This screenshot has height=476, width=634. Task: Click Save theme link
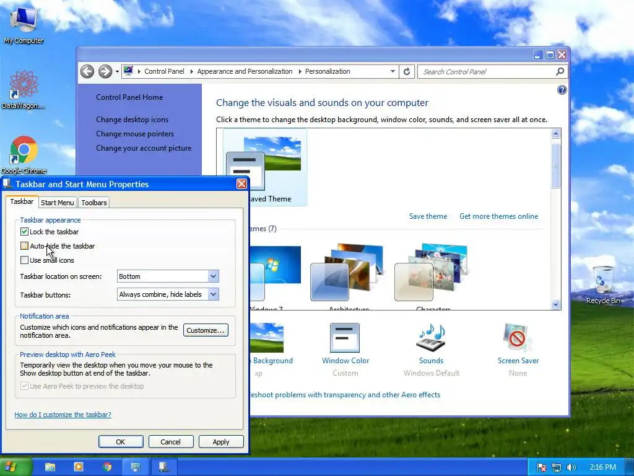pyautogui.click(x=428, y=216)
